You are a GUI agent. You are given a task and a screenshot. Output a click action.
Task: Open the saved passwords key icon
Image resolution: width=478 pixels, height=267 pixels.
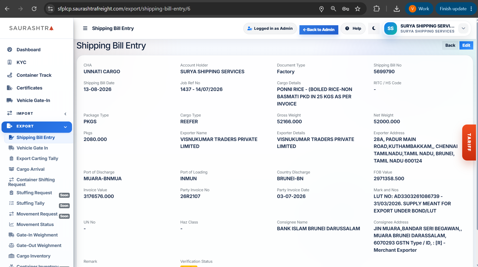click(346, 9)
